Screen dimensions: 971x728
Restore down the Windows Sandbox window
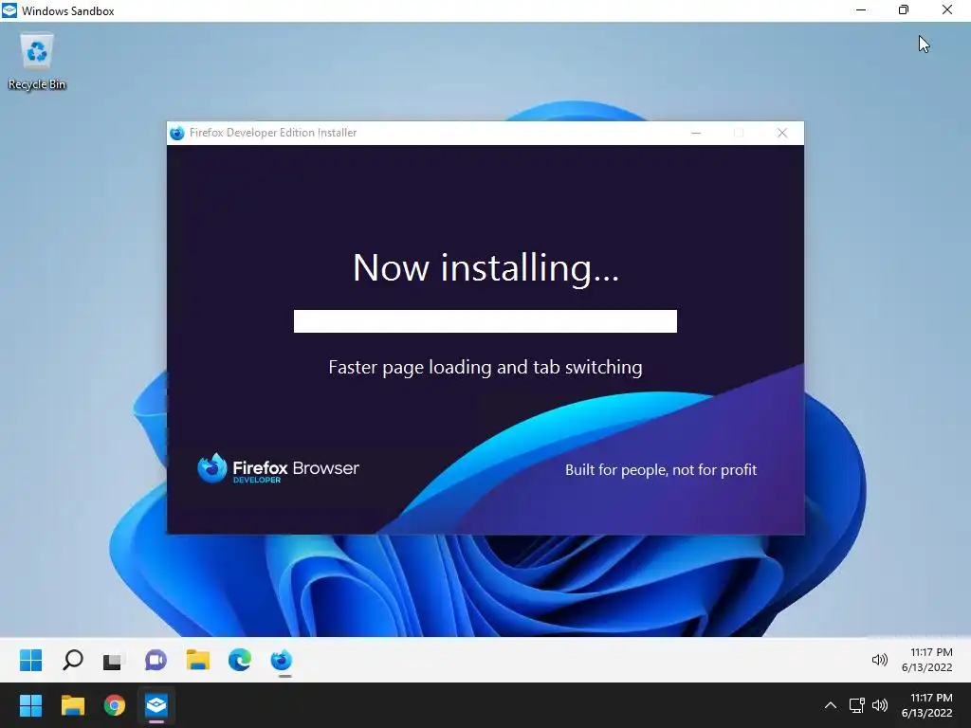click(904, 10)
